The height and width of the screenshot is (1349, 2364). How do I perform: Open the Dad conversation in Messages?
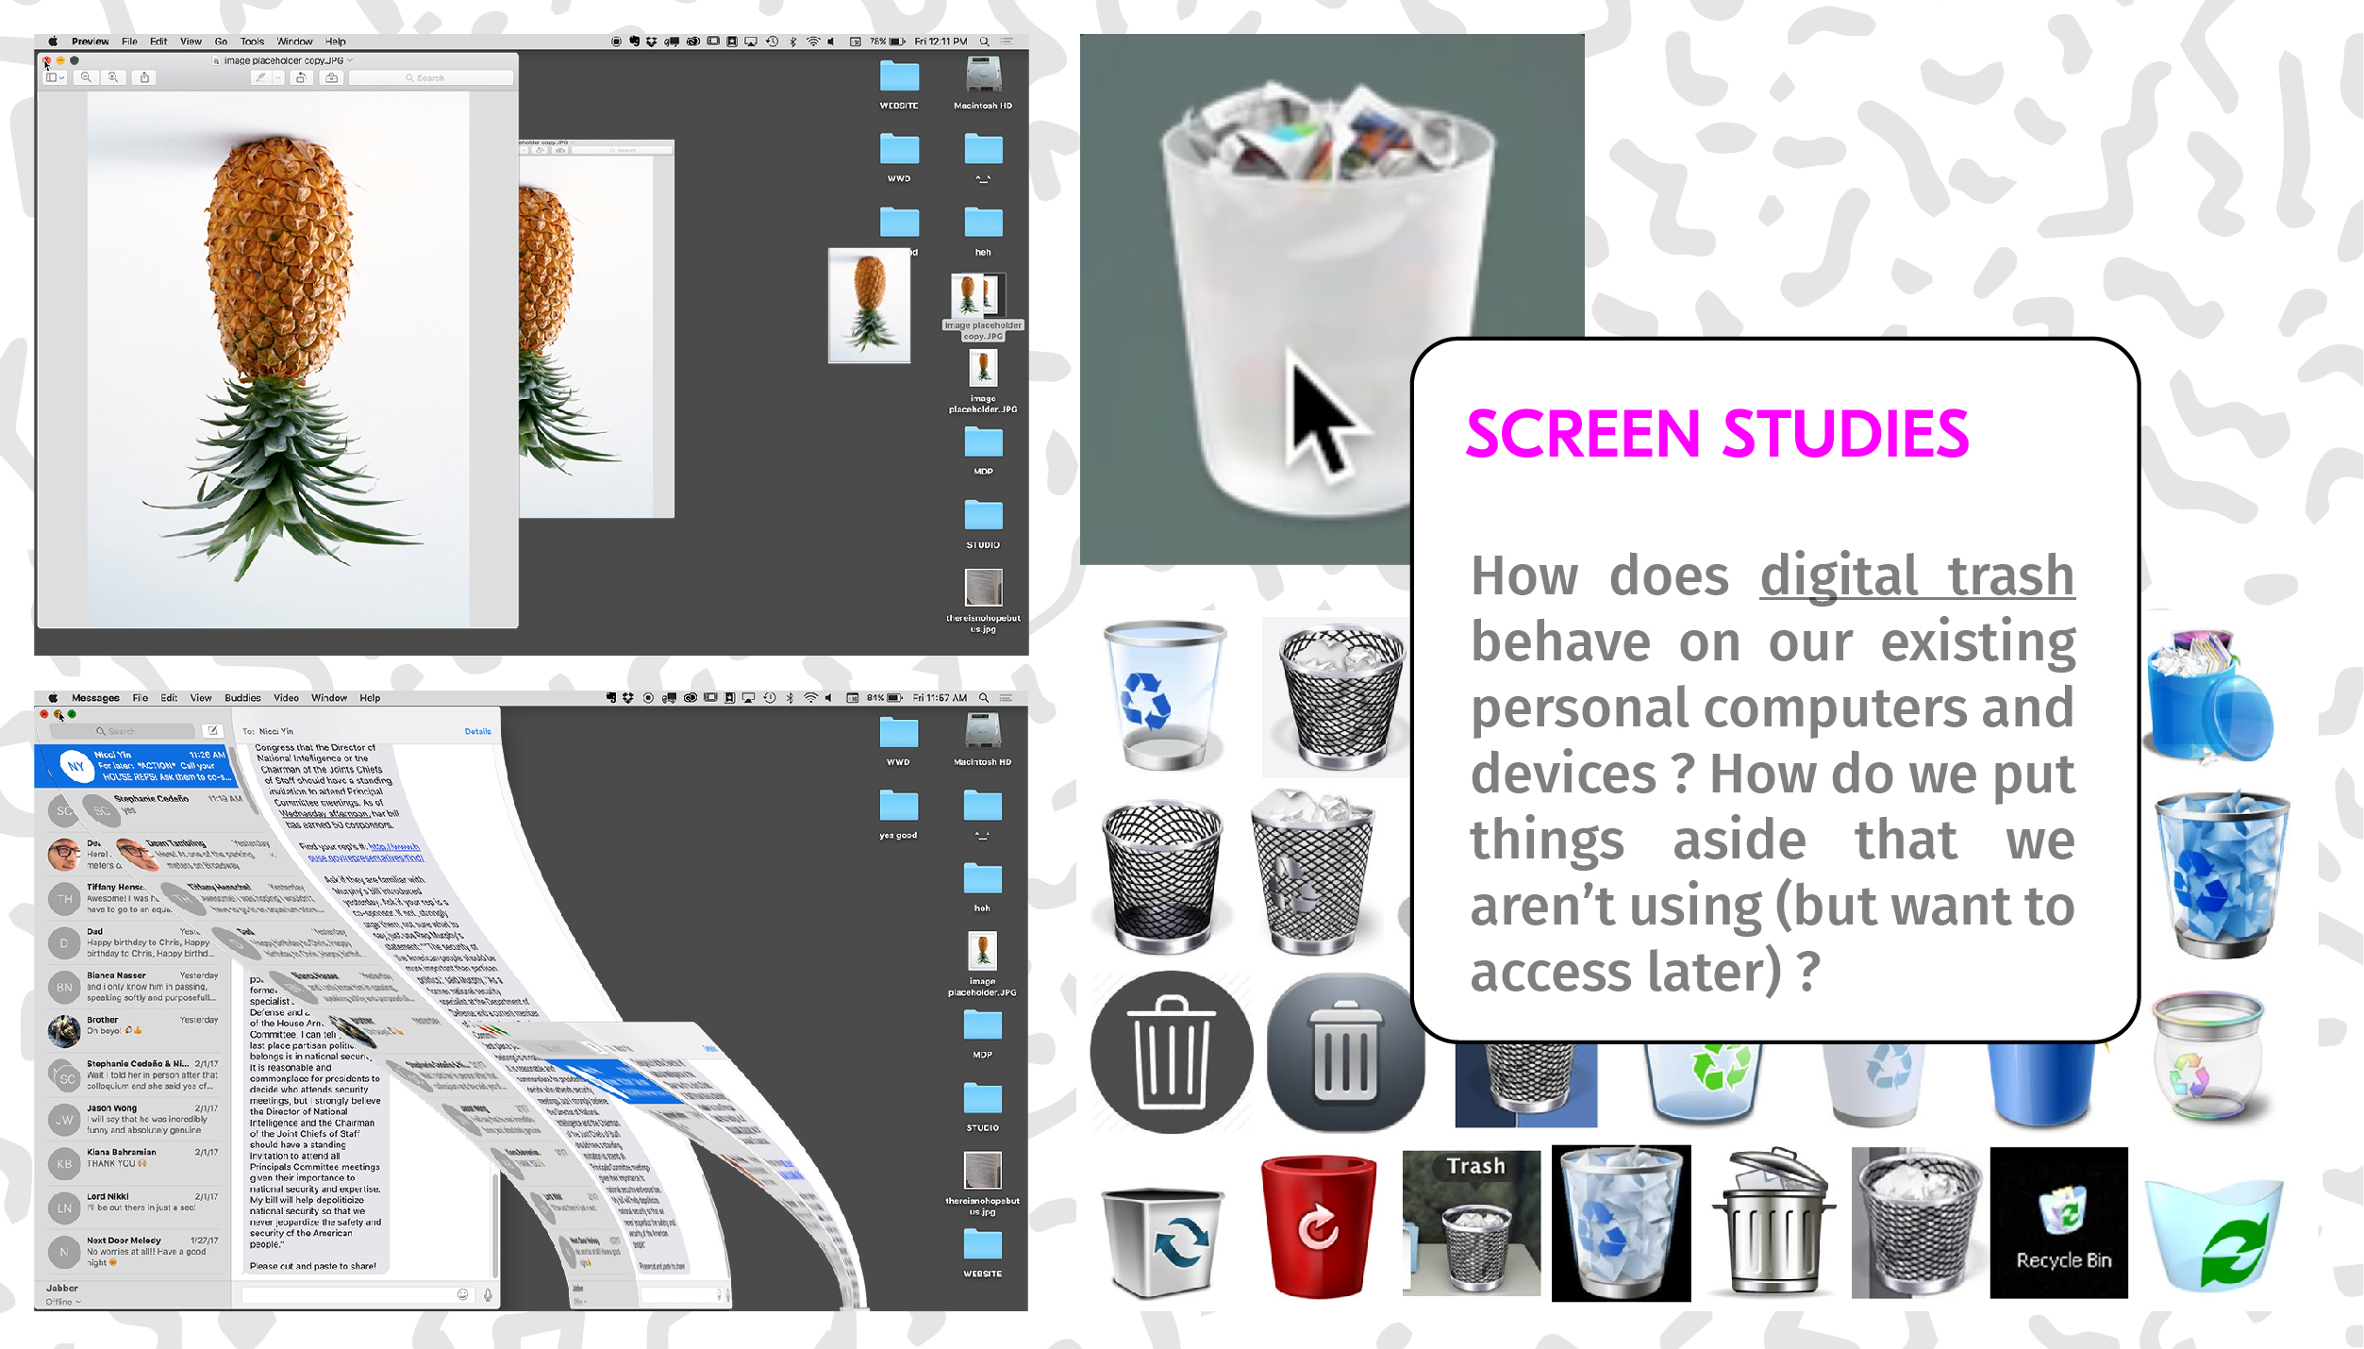(x=132, y=942)
